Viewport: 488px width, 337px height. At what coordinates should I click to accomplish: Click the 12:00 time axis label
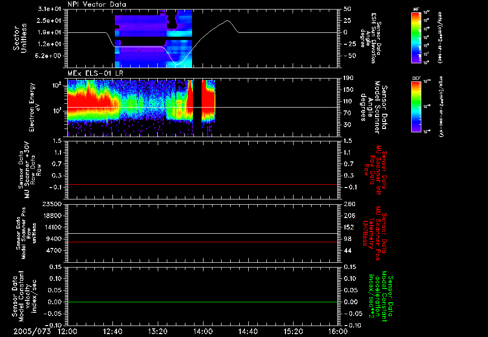pyautogui.click(x=68, y=331)
